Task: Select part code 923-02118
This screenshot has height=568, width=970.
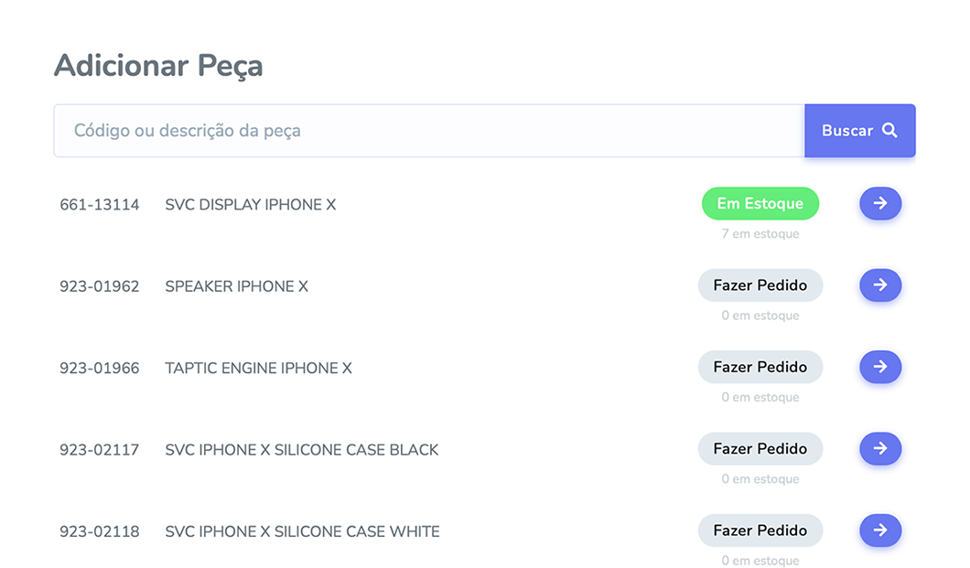Action: pyautogui.click(x=100, y=531)
